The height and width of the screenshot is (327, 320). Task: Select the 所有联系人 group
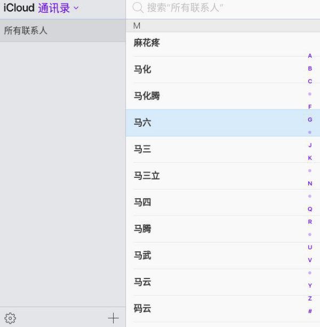(x=62, y=31)
